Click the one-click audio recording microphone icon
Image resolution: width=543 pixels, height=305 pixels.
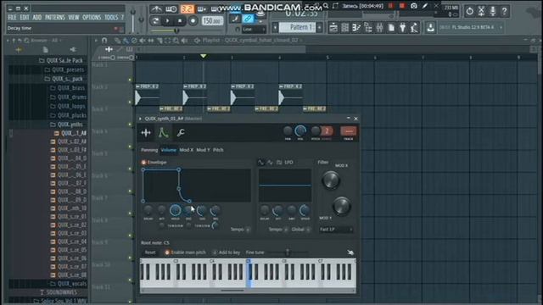tap(493, 11)
